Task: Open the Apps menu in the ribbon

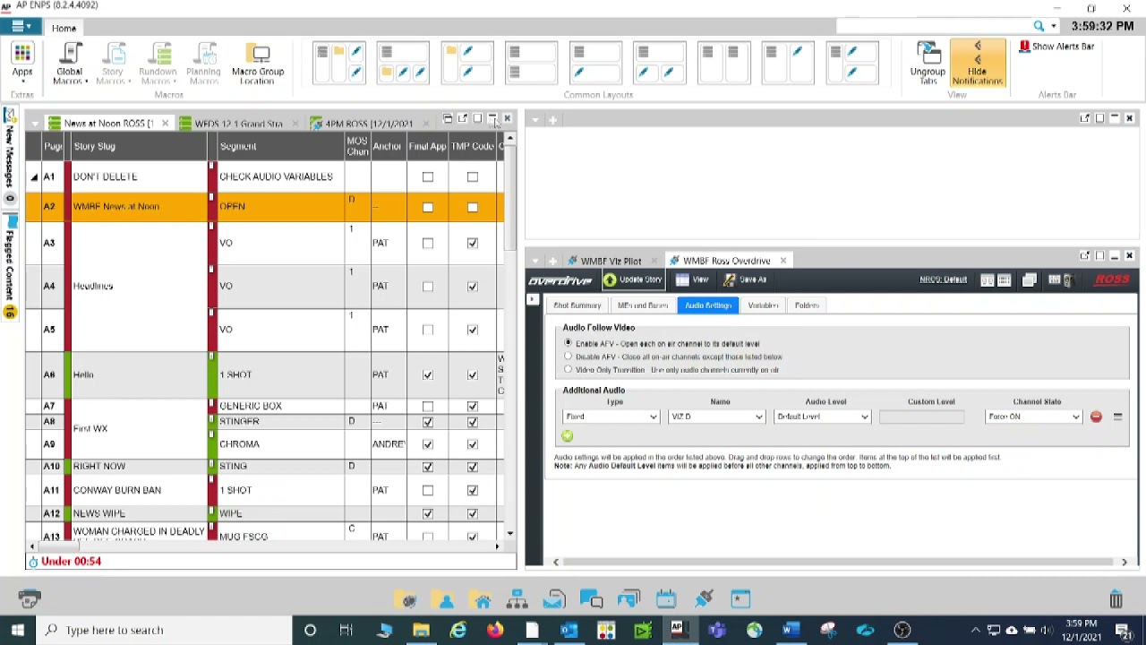Action: (22, 63)
